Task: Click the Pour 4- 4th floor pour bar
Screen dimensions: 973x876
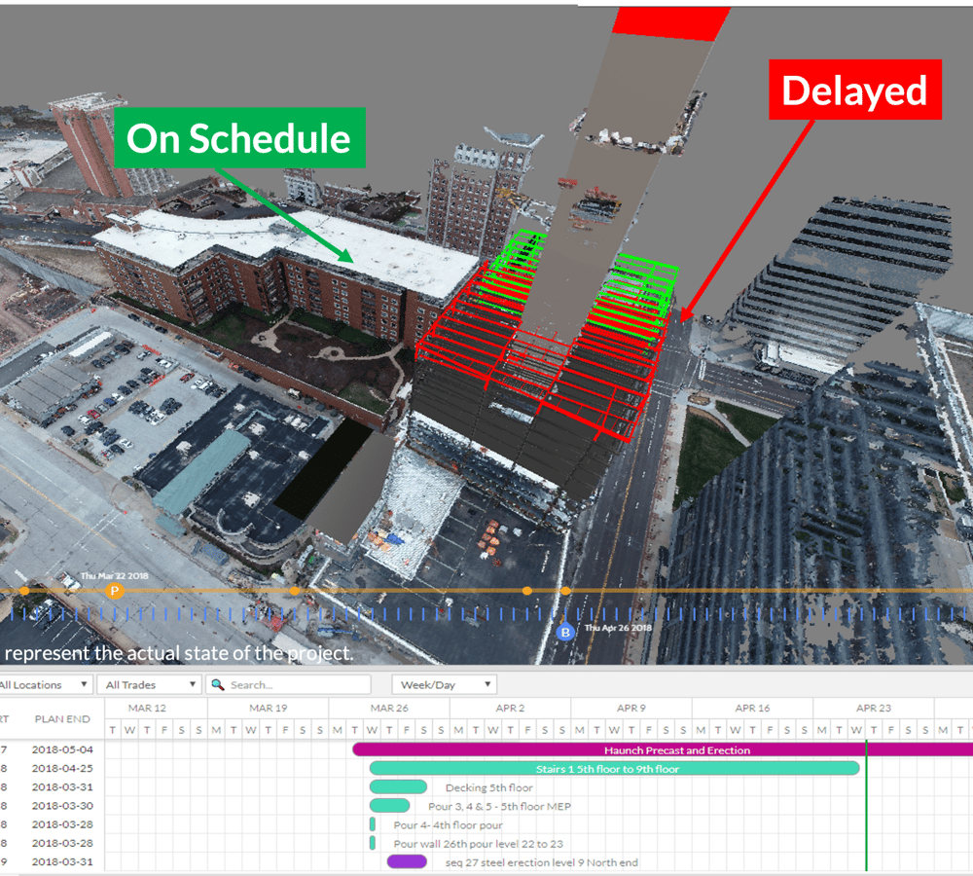Action: tap(371, 824)
